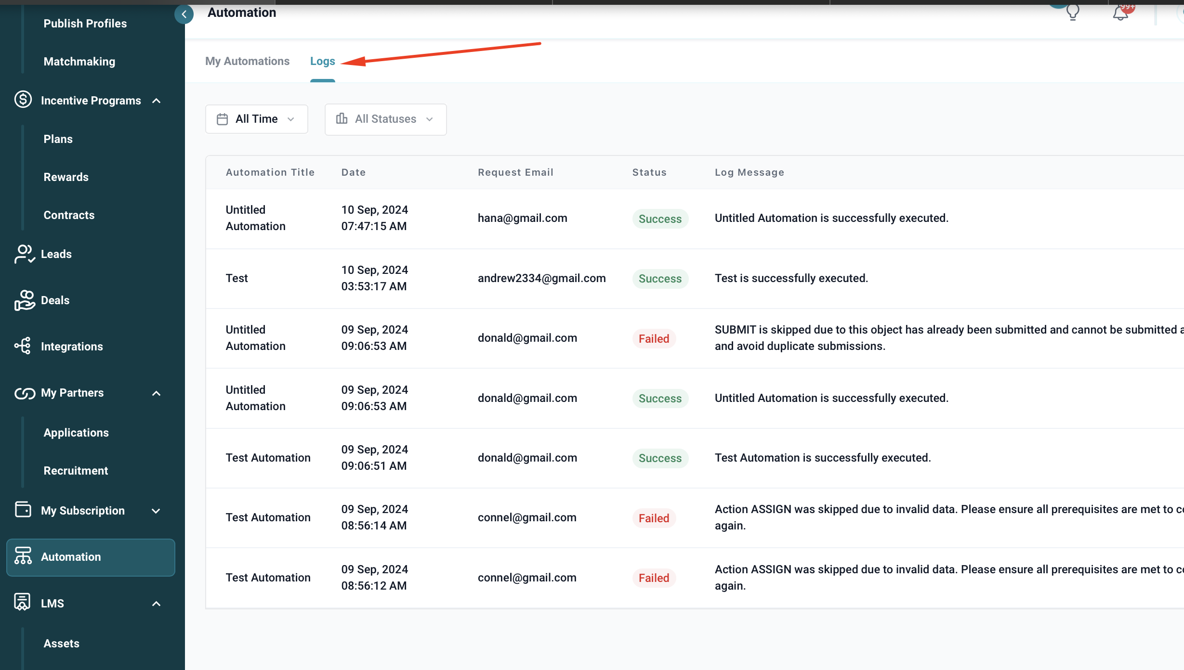This screenshot has height=670, width=1184.
Task: Expand the My Subscription section
Action: (156, 511)
